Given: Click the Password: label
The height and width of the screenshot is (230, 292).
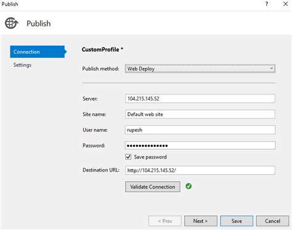Looking at the screenshot, I should [x=94, y=146].
